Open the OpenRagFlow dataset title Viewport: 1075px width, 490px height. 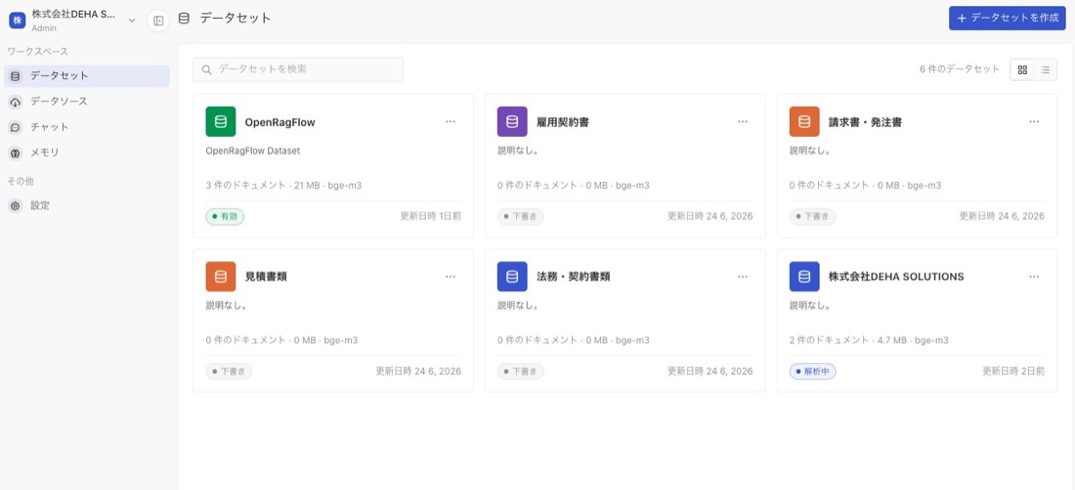[x=279, y=122]
